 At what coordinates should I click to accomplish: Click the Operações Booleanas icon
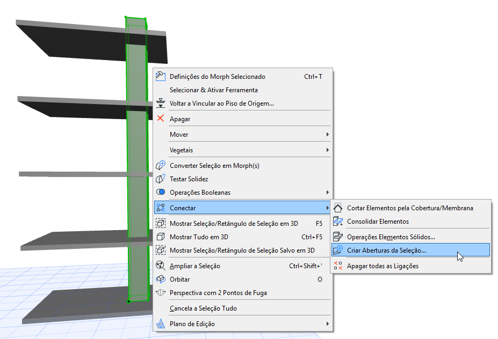click(161, 192)
